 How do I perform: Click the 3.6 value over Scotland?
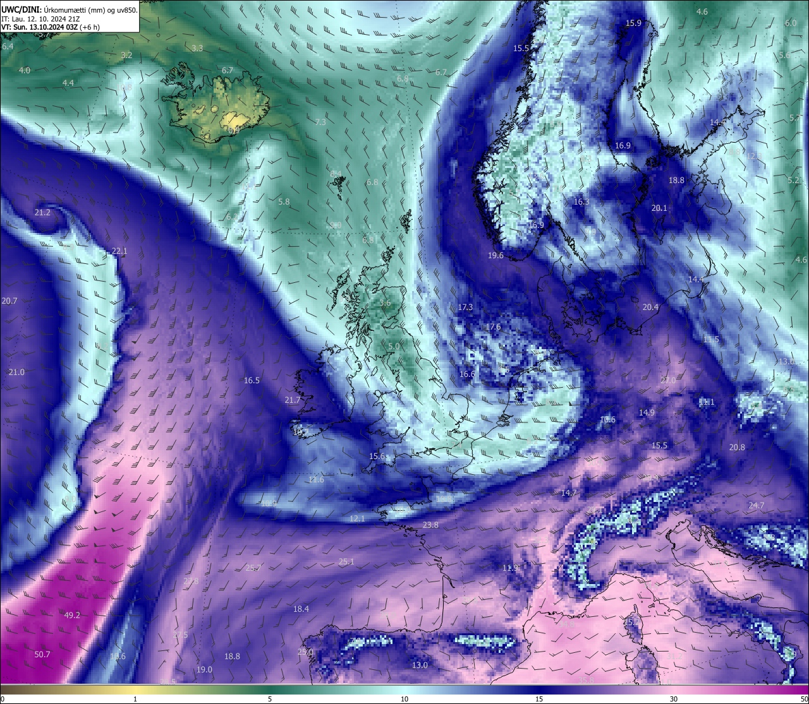[x=385, y=303]
